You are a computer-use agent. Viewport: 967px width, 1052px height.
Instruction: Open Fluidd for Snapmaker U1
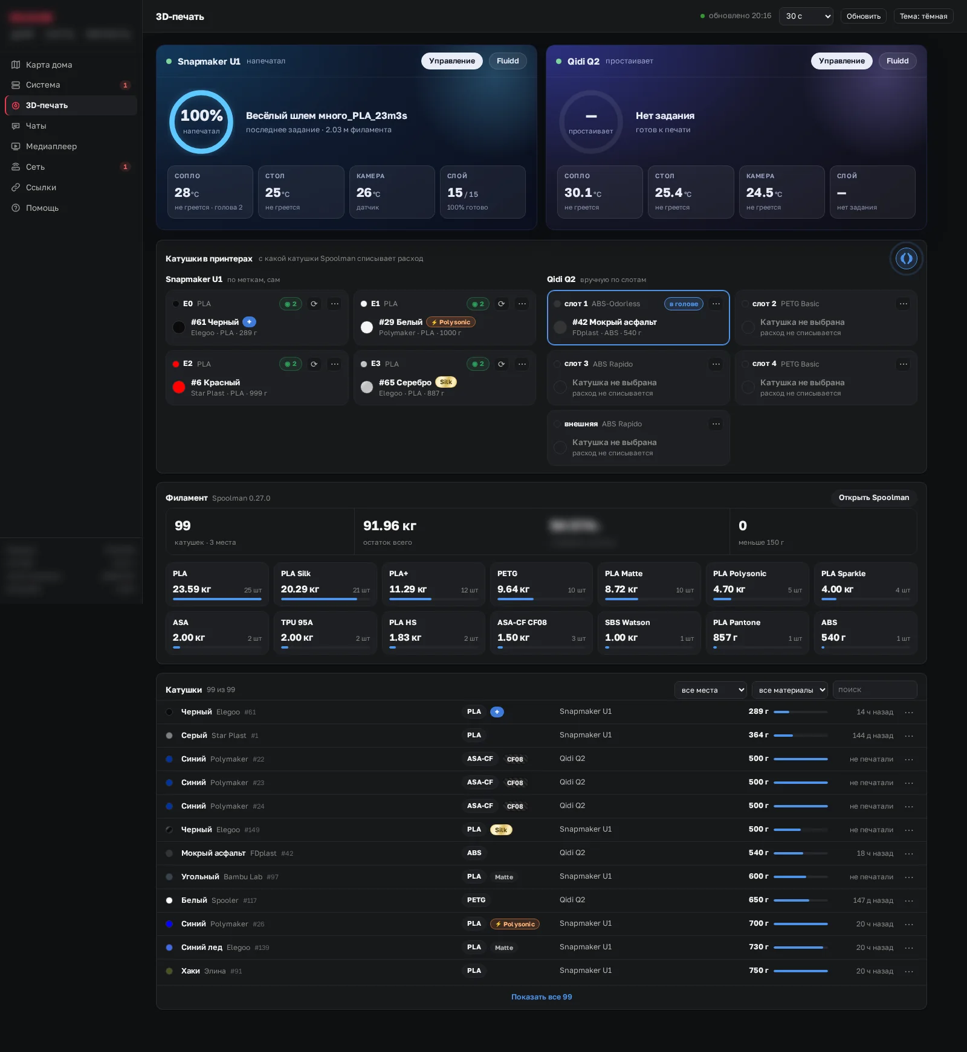(x=508, y=61)
